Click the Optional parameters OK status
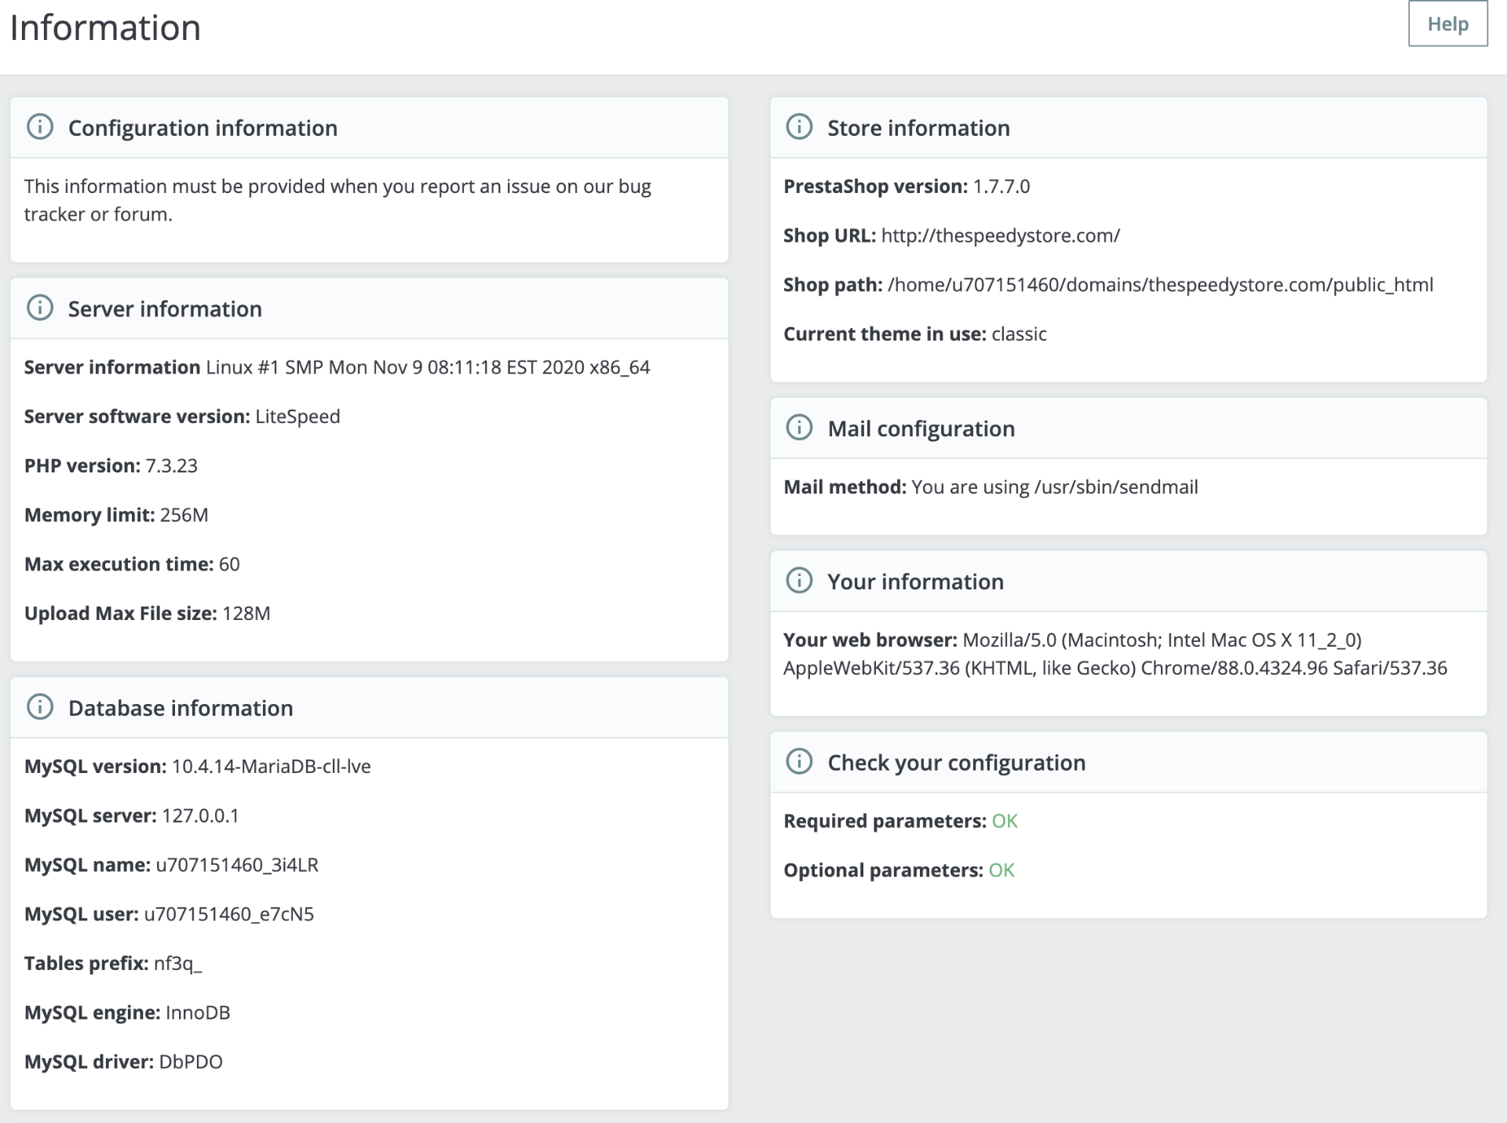The width and height of the screenshot is (1507, 1123). pyautogui.click(x=1001, y=870)
